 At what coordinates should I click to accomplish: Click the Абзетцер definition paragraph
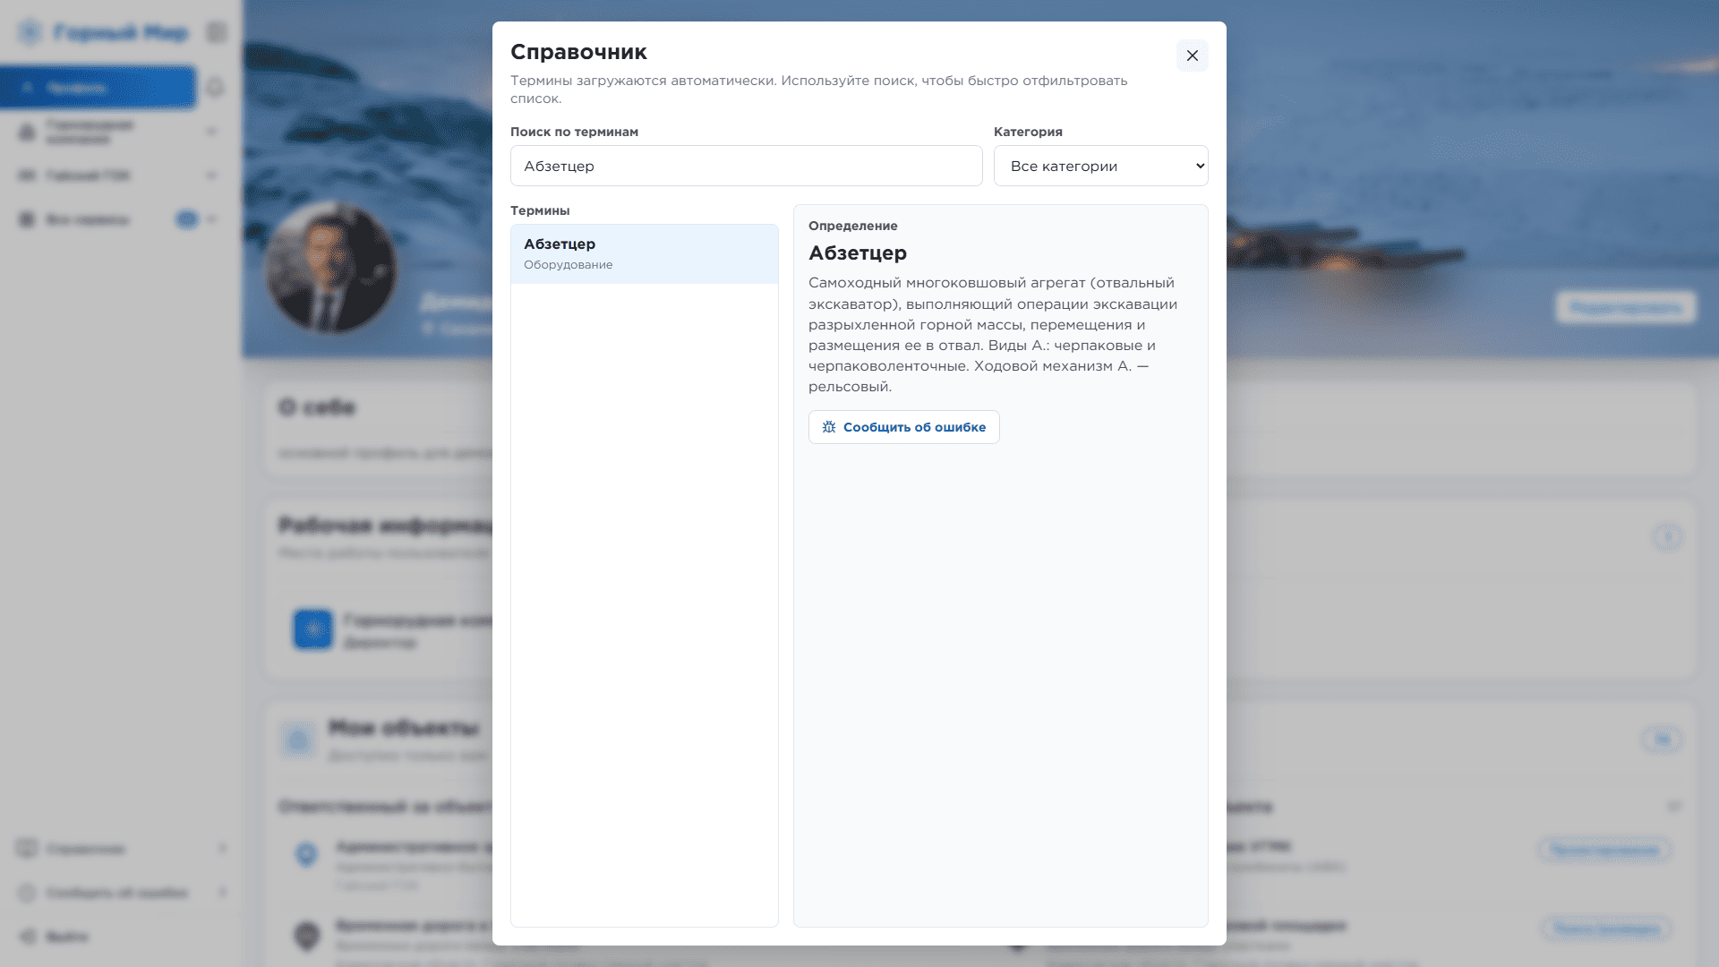tap(994, 335)
